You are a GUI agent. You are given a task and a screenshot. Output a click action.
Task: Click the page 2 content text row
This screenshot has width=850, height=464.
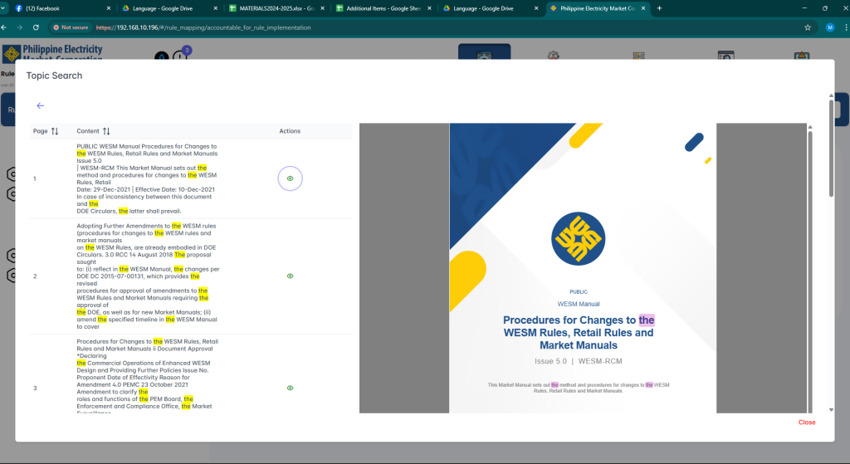coord(148,276)
